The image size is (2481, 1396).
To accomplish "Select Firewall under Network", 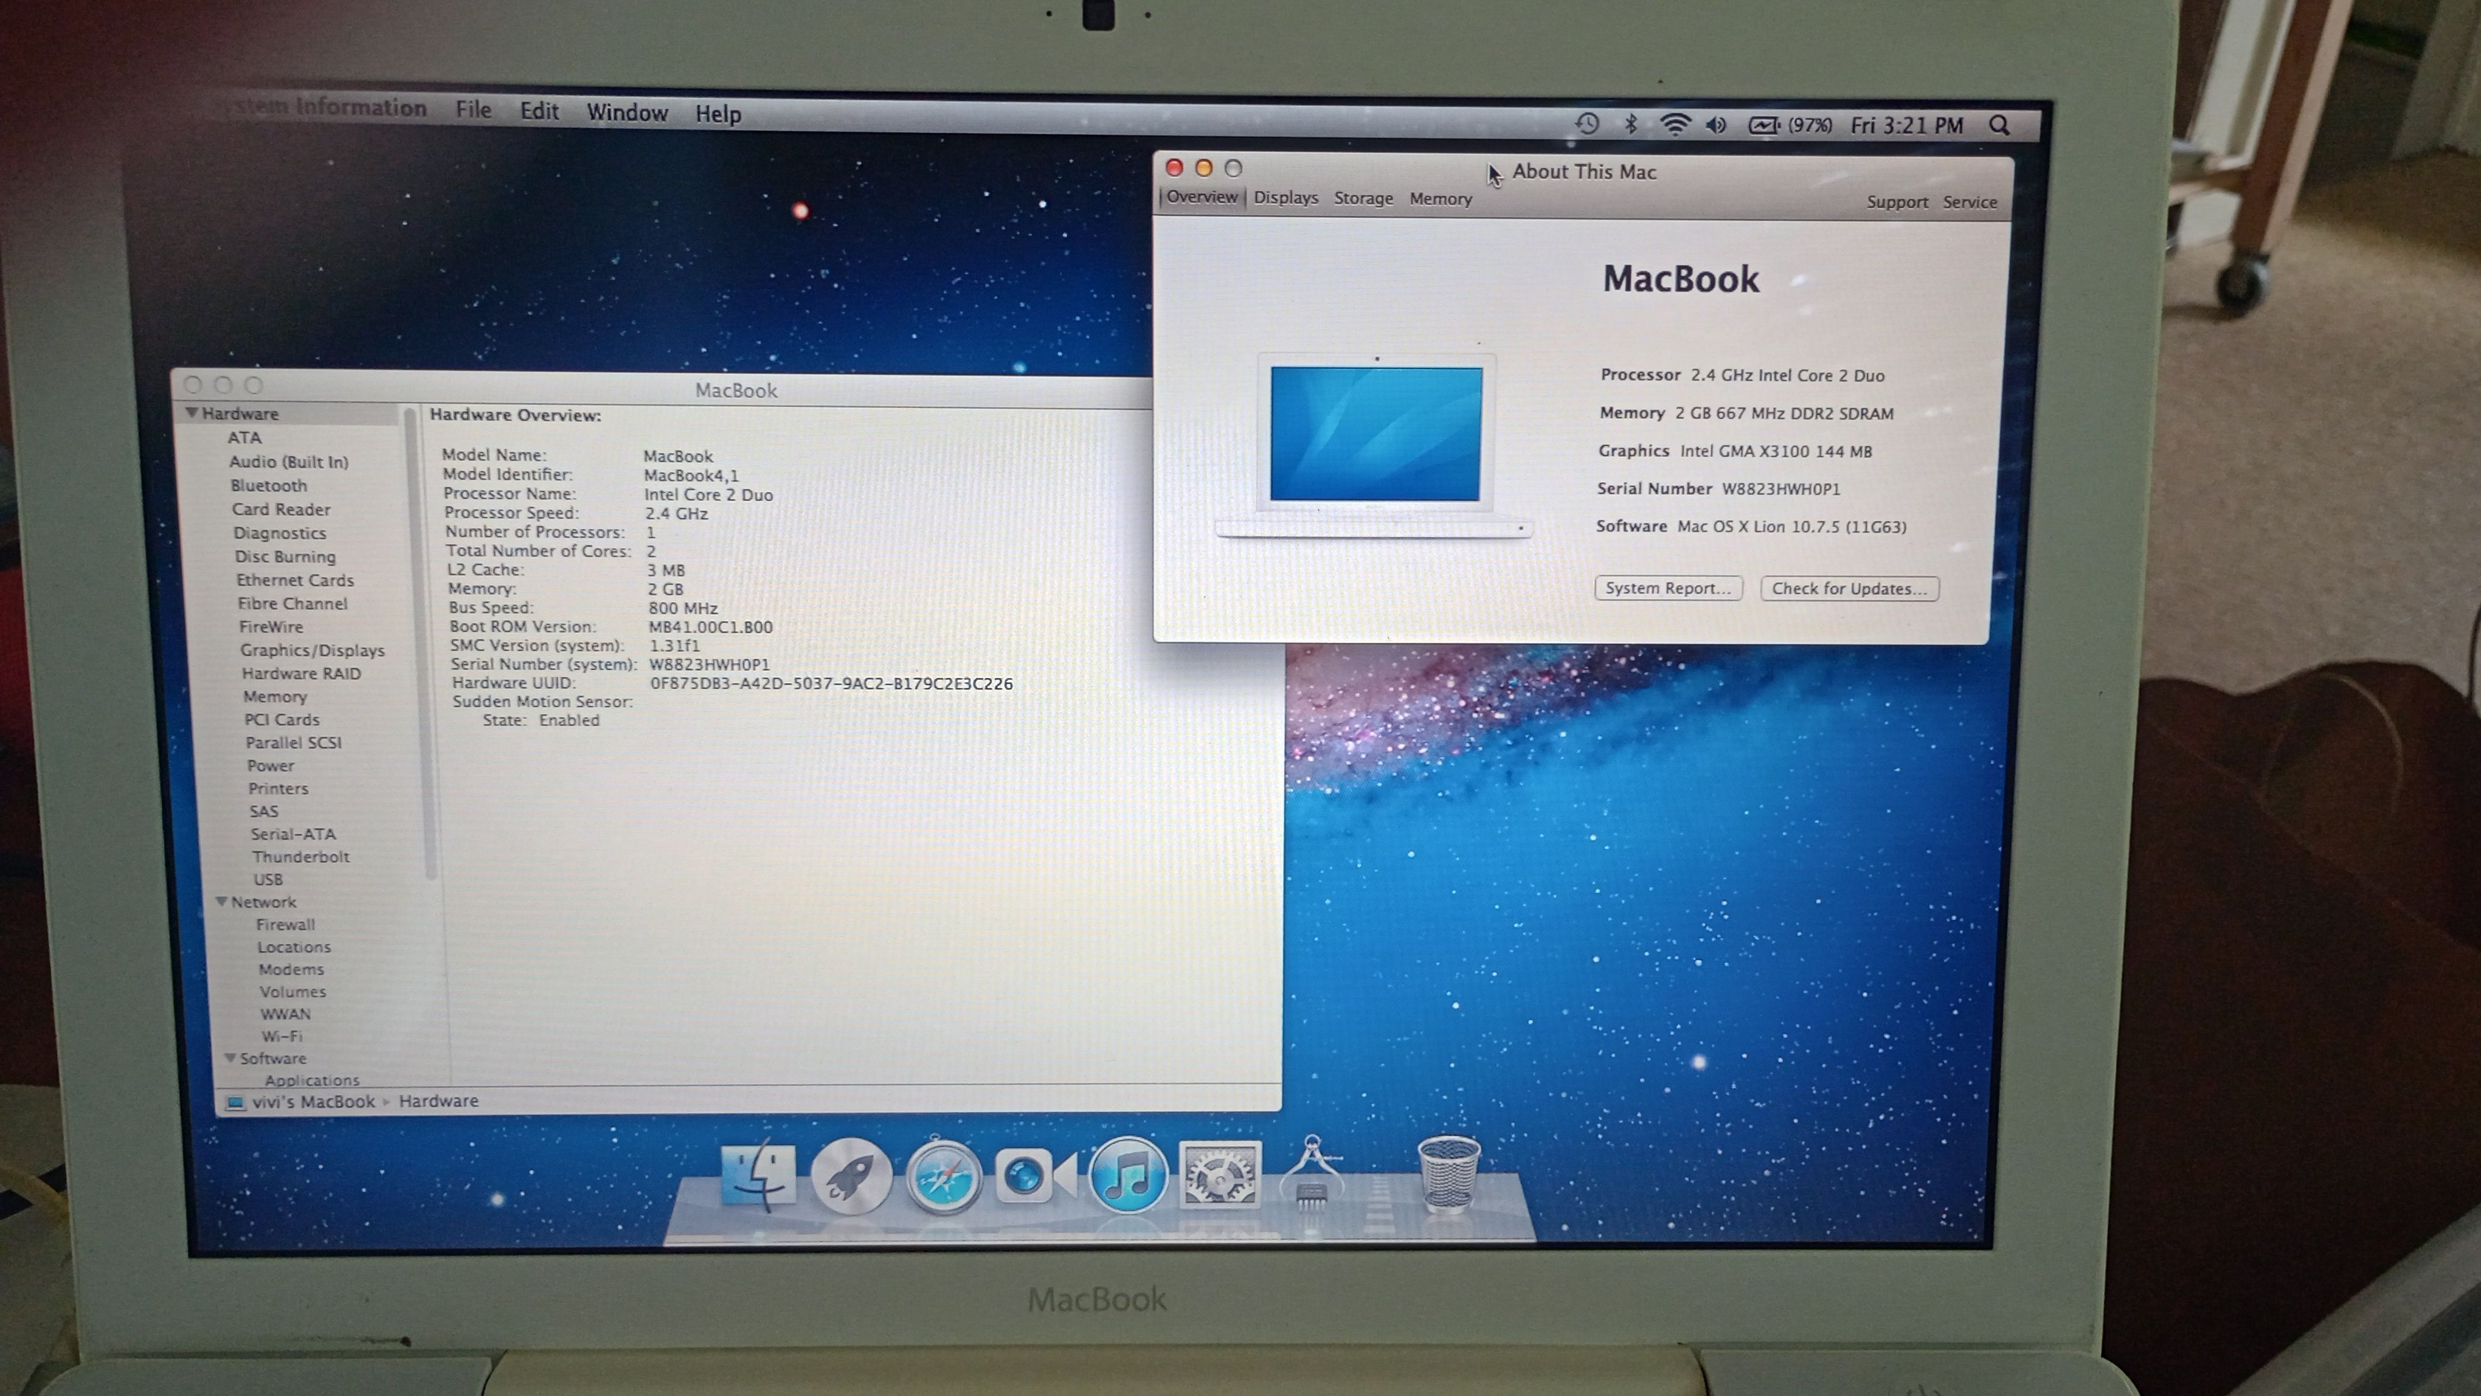I will (x=285, y=924).
